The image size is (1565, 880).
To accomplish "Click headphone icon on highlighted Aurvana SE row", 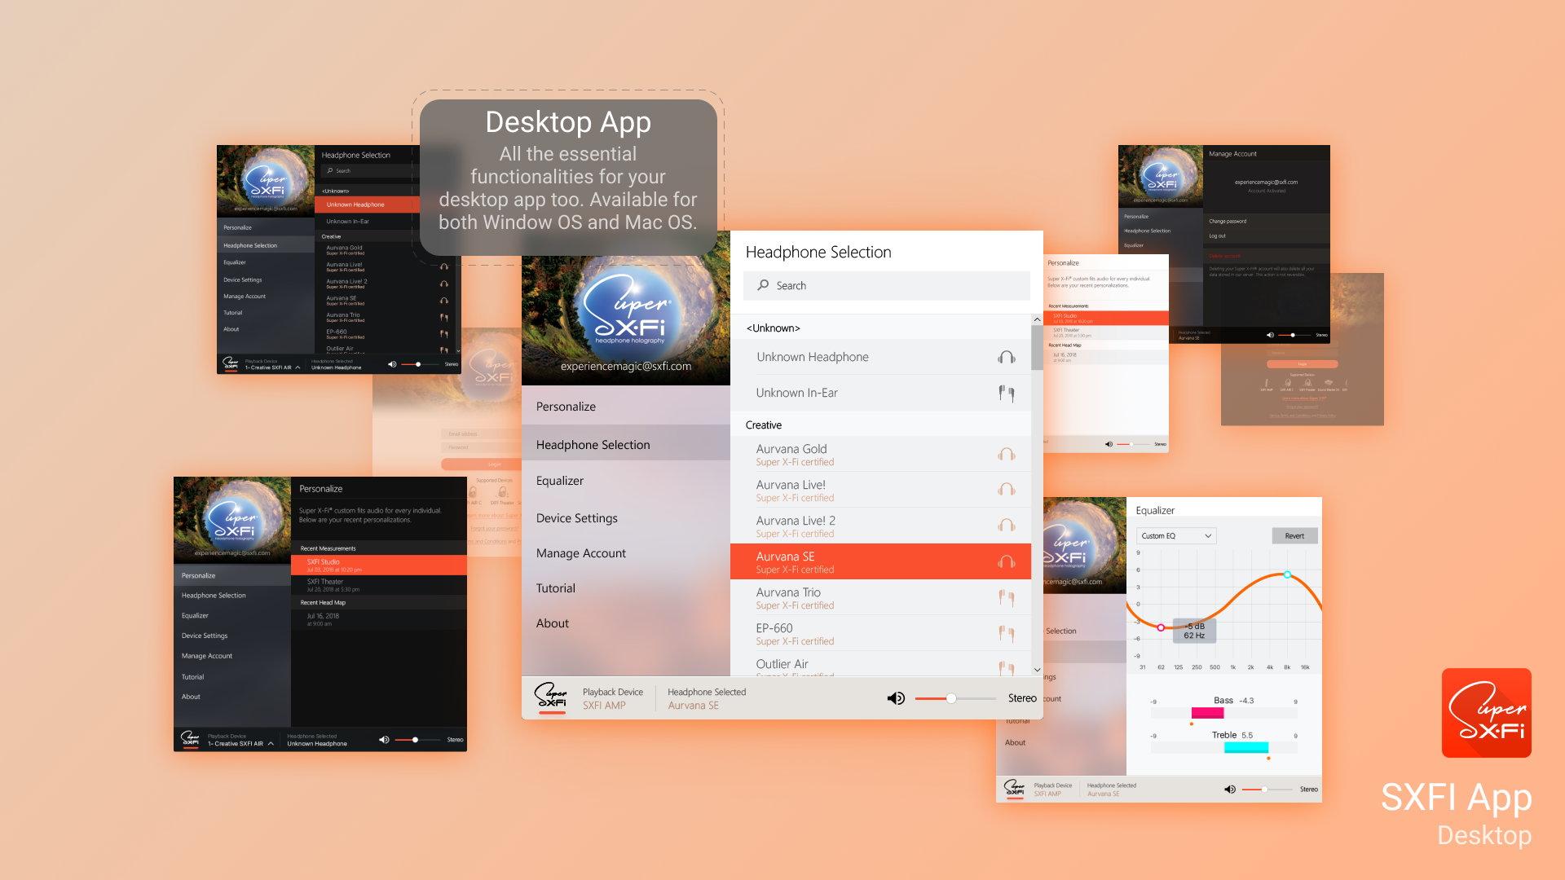I will tap(1007, 561).
